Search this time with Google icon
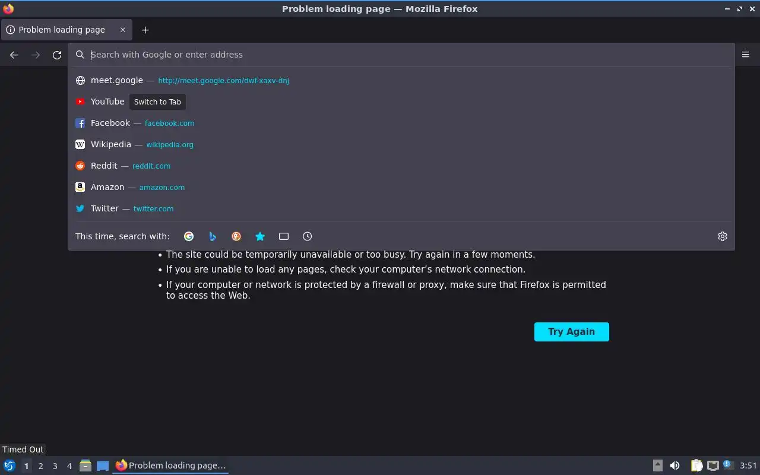Viewport: 760px width, 475px height. click(189, 236)
